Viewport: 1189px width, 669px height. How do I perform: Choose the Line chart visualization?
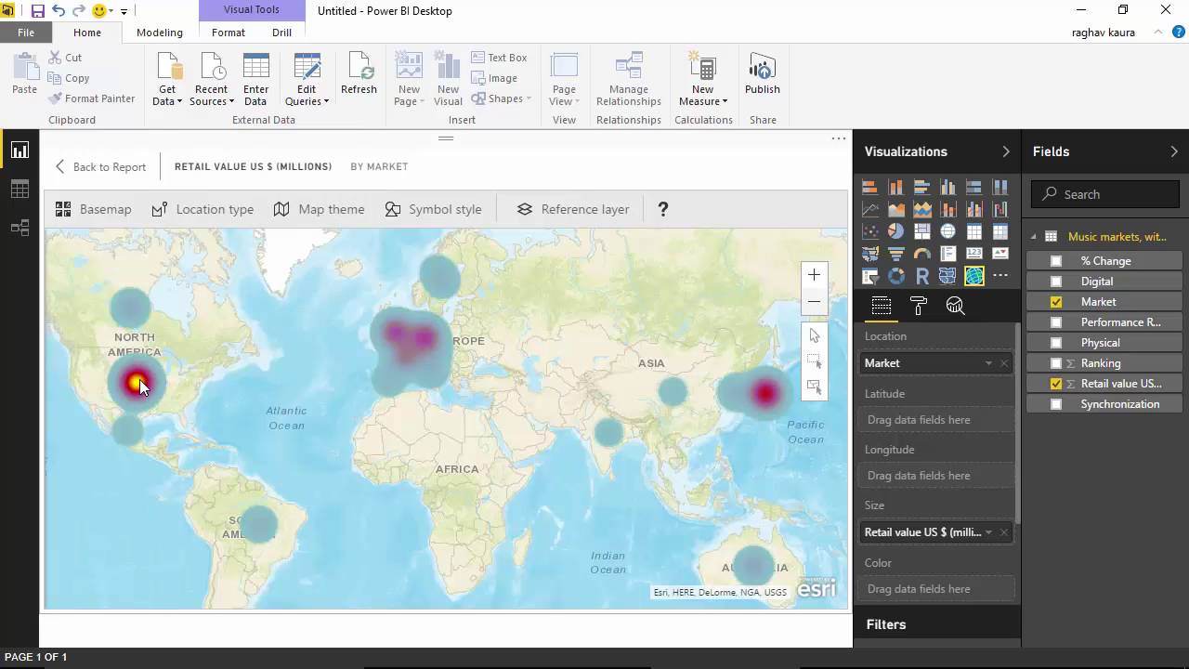[870, 209]
